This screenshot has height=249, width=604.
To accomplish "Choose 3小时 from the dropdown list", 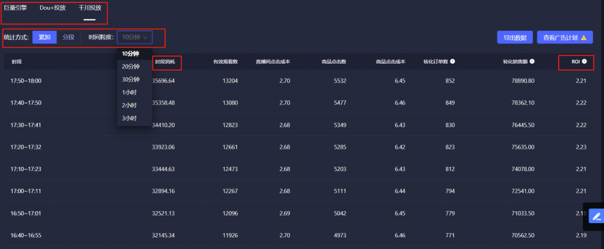I will point(129,118).
